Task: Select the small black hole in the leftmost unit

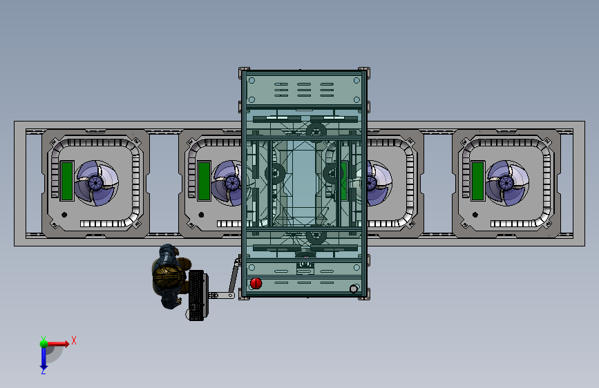Action: coord(64,215)
